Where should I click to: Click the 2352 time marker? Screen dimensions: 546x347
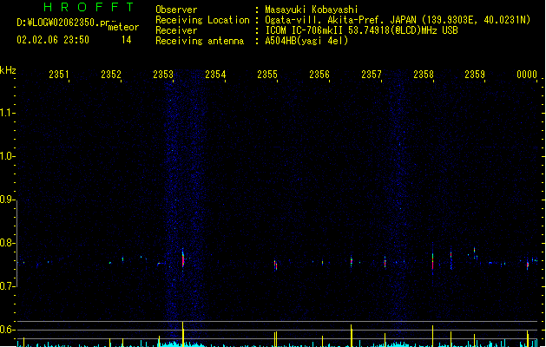pyautogui.click(x=111, y=75)
